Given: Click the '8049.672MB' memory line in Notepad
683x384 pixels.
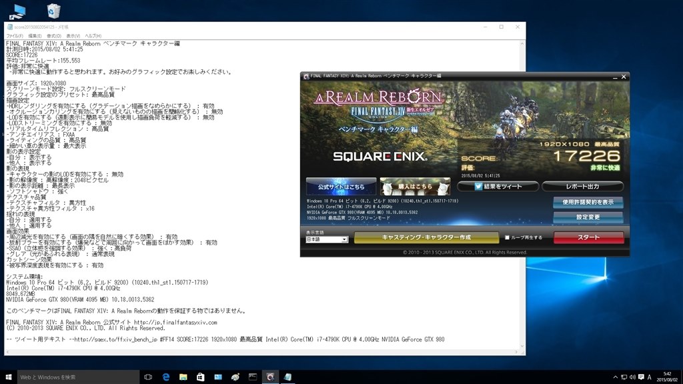Looking at the screenshot, I should [19, 294].
